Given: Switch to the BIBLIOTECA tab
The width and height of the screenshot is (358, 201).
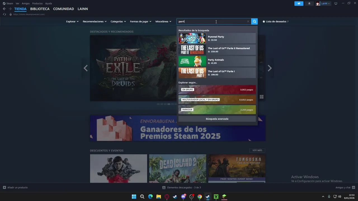Looking at the screenshot, I should point(40,9).
